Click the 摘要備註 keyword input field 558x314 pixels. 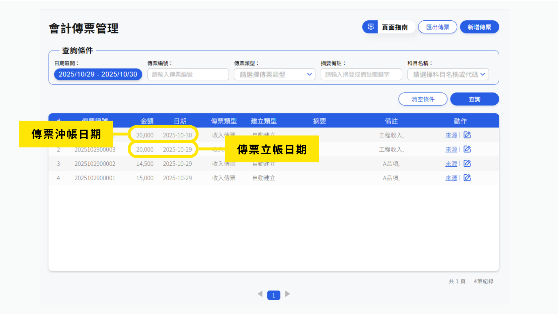point(361,74)
